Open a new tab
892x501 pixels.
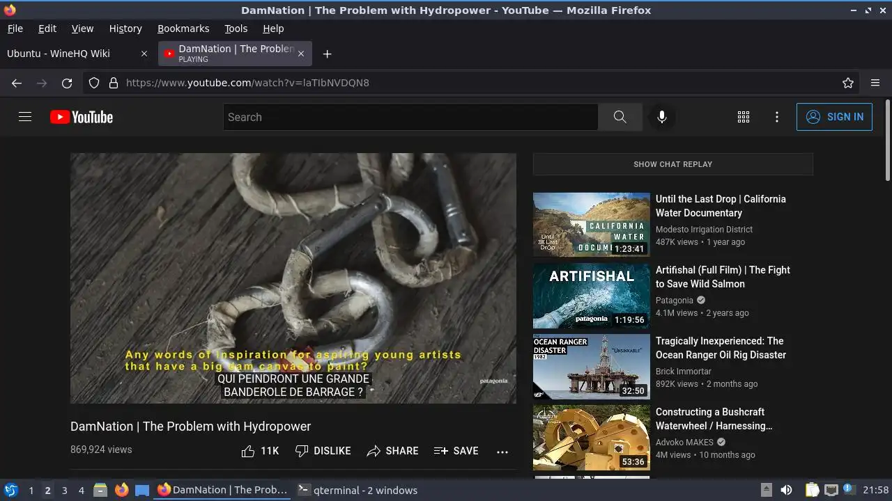327,54
